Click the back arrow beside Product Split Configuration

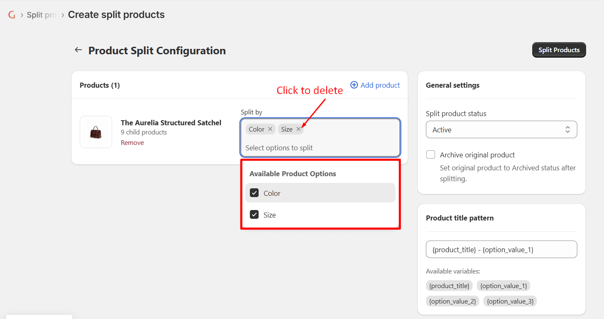click(x=78, y=50)
